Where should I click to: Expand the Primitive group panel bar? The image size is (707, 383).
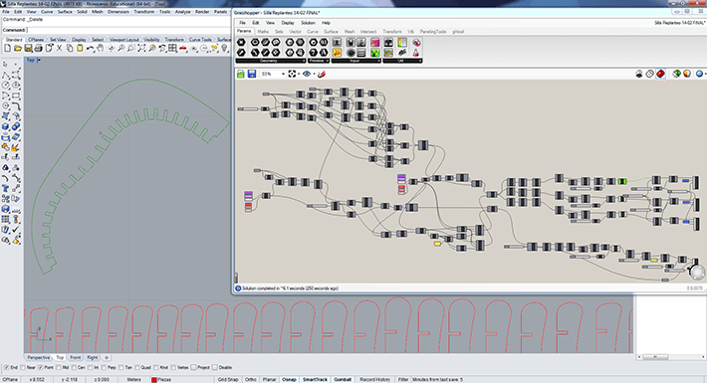coord(319,61)
